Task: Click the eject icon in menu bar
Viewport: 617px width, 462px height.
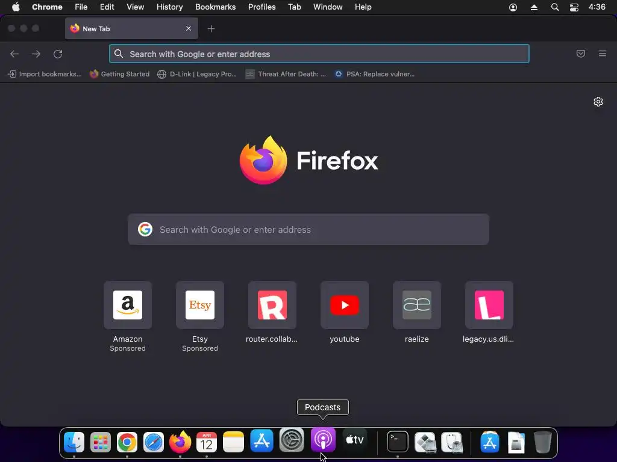Action: tap(534, 7)
